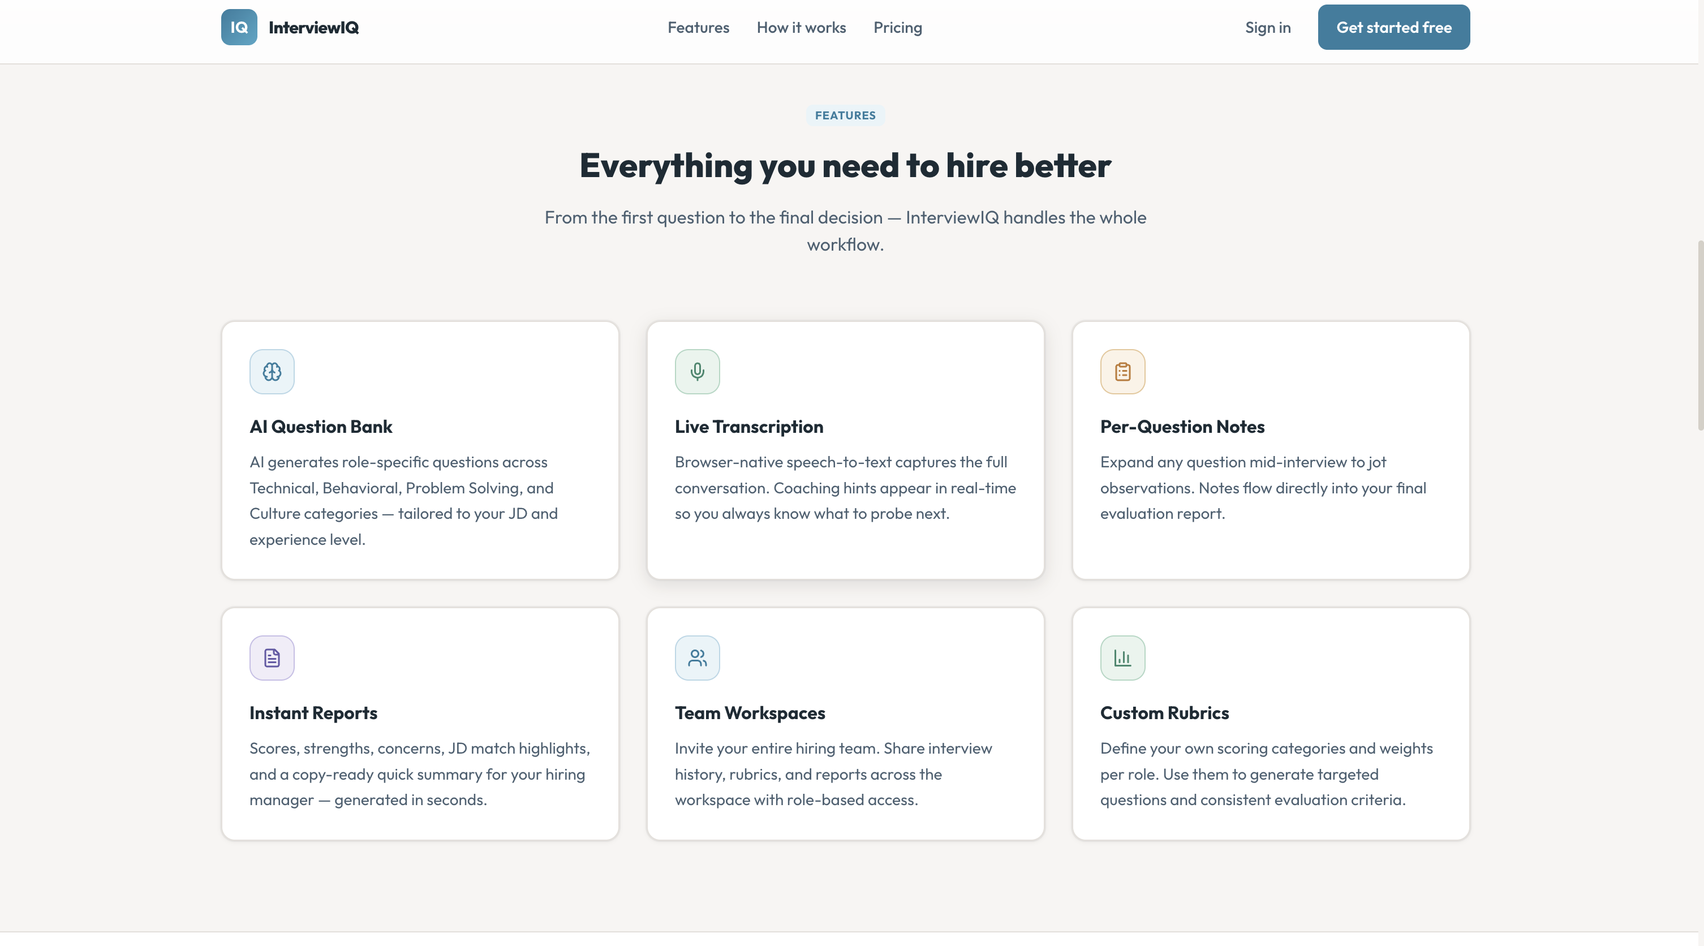1704x946 pixels.
Task: Click the document icon for Instant Reports
Action: point(272,657)
